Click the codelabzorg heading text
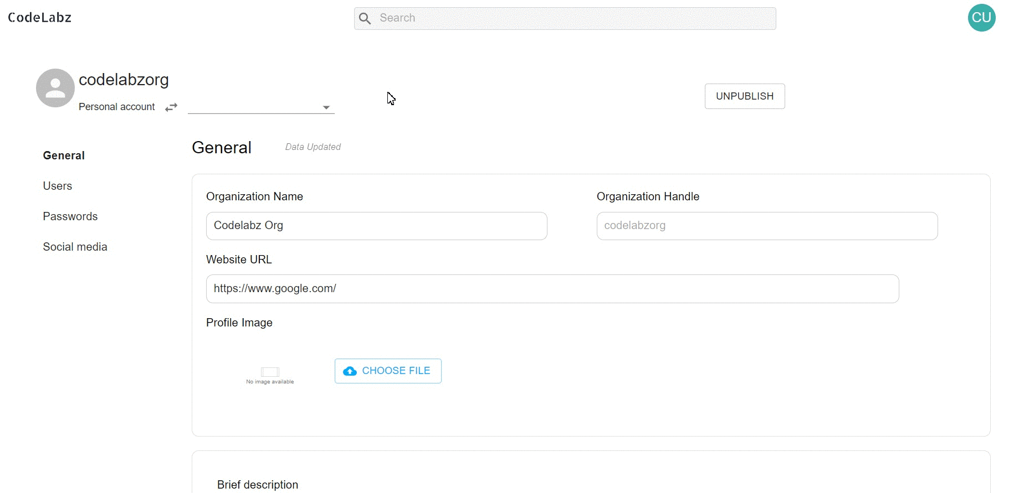1024x493 pixels. tap(124, 80)
